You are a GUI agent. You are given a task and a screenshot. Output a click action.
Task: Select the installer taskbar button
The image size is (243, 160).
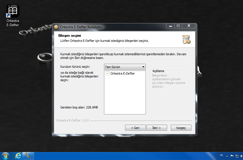pos(28,156)
